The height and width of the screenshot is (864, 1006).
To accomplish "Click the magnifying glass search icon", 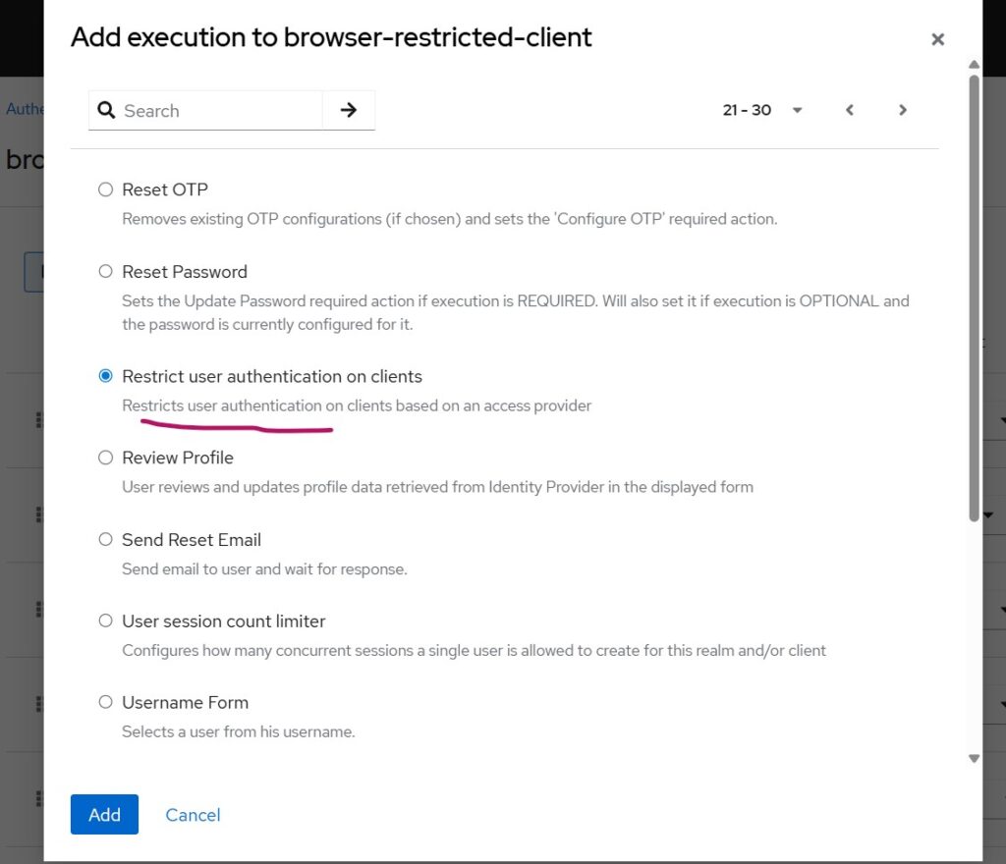I will [x=106, y=110].
